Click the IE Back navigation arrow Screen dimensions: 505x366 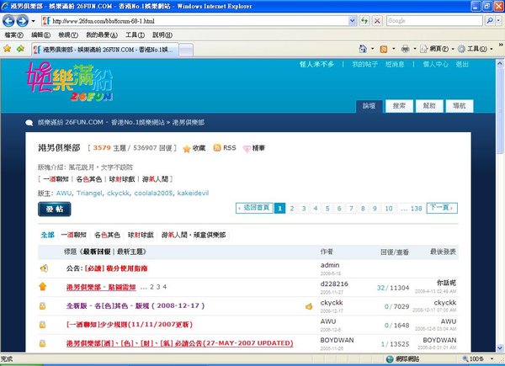pos(10,19)
